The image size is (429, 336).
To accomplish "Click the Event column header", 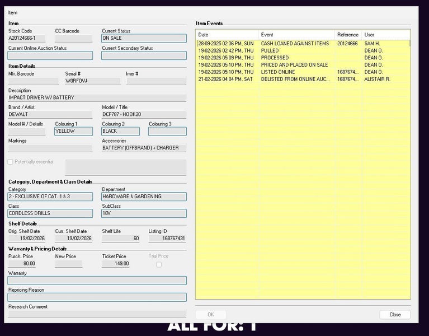I will tap(296, 35).
